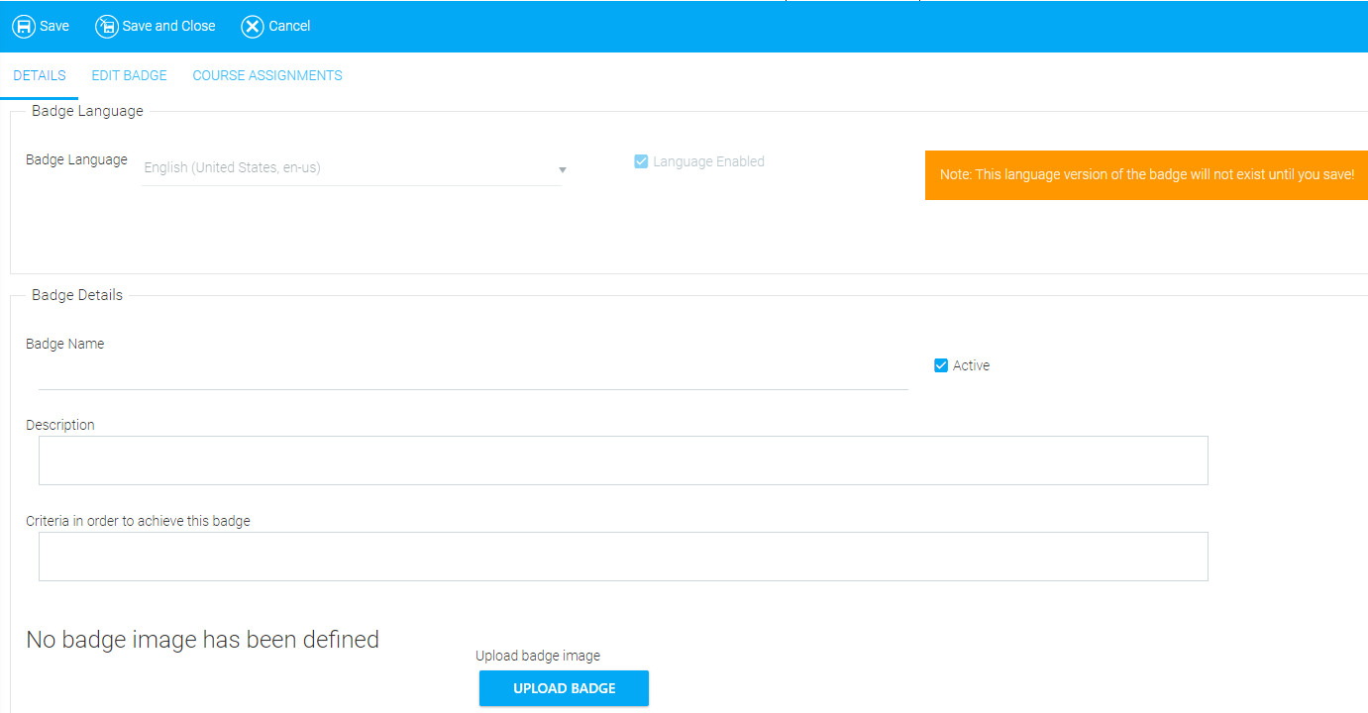Click the orange language version note banner

[1146, 175]
